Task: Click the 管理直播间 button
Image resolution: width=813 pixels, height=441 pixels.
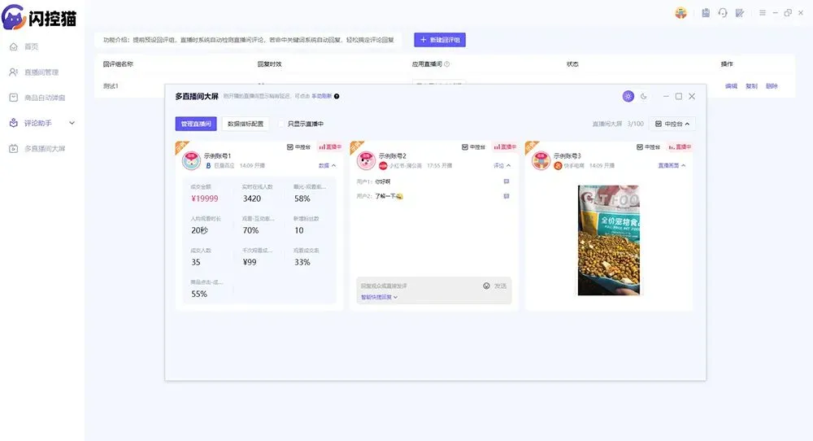Action: coord(196,124)
